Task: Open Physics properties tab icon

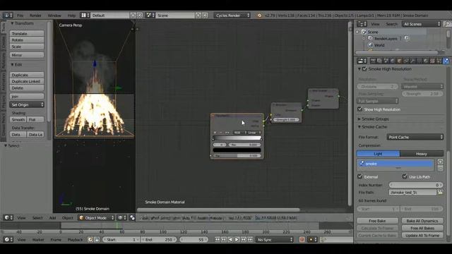Action: pos(446,61)
